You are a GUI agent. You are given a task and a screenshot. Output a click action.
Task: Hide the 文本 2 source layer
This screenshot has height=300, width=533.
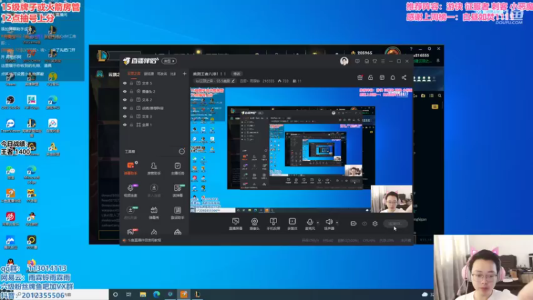(x=125, y=99)
